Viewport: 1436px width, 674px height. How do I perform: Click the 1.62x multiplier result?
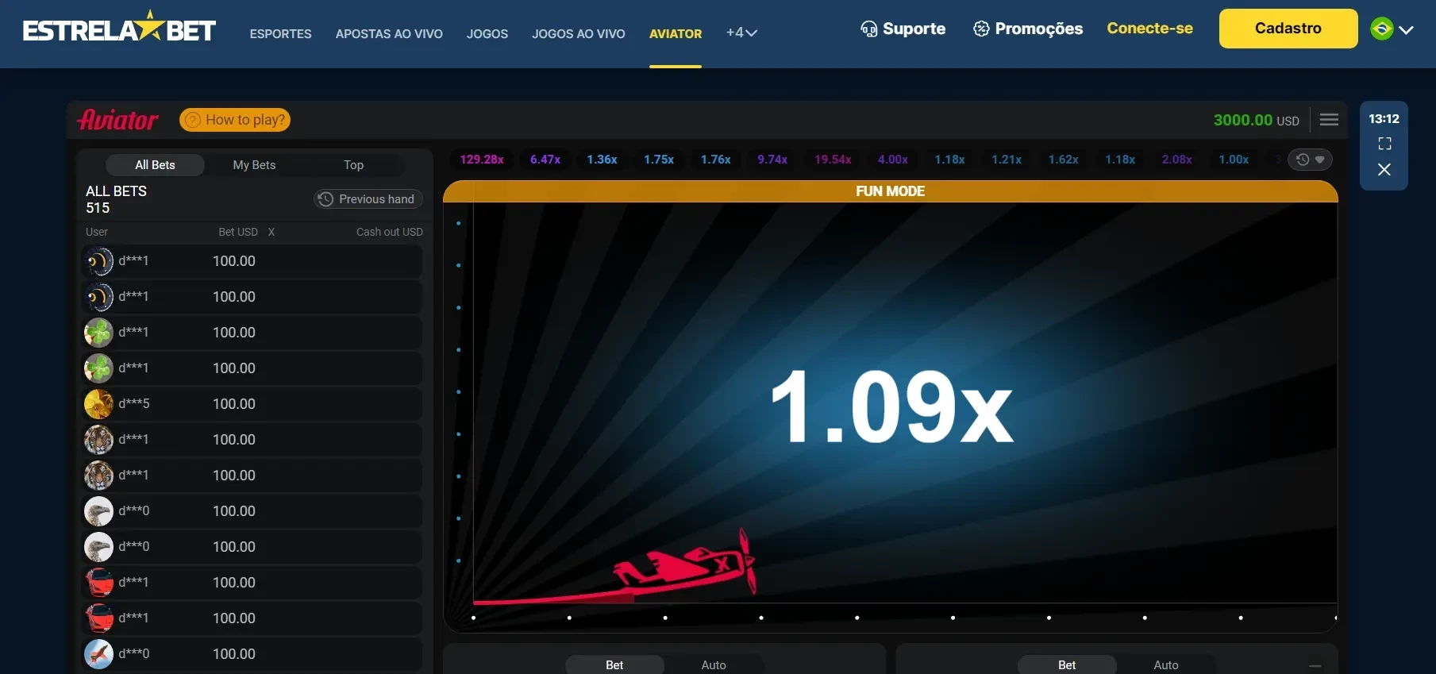[1063, 160]
